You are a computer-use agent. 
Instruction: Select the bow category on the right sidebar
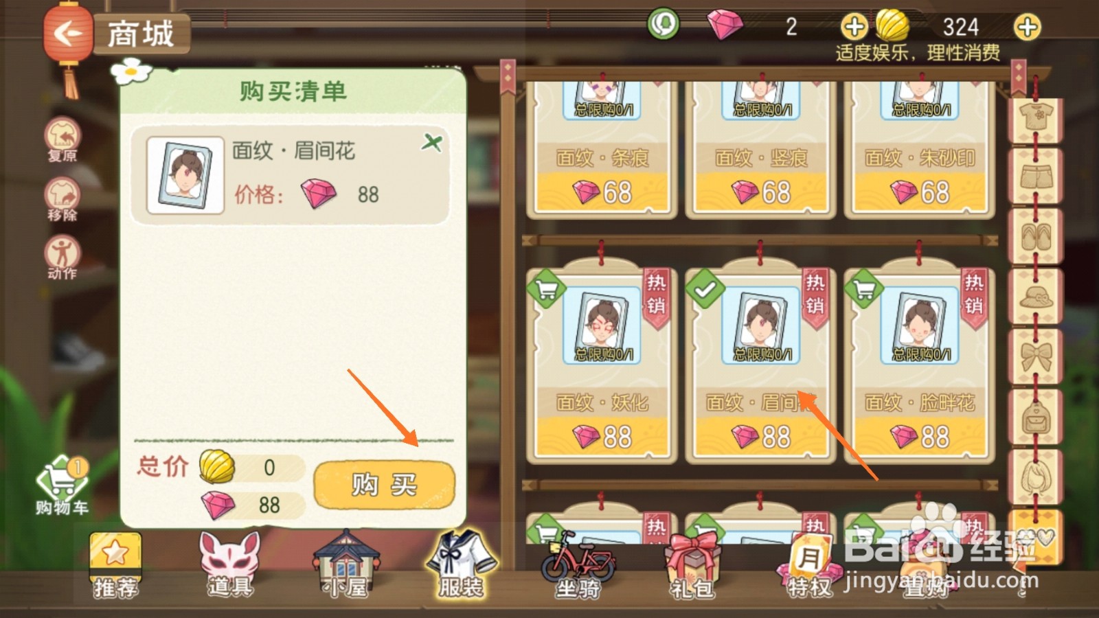click(x=1035, y=357)
